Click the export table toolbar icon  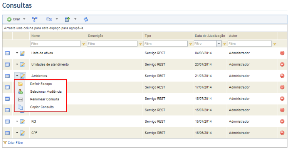pyautogui.click(x=67, y=19)
